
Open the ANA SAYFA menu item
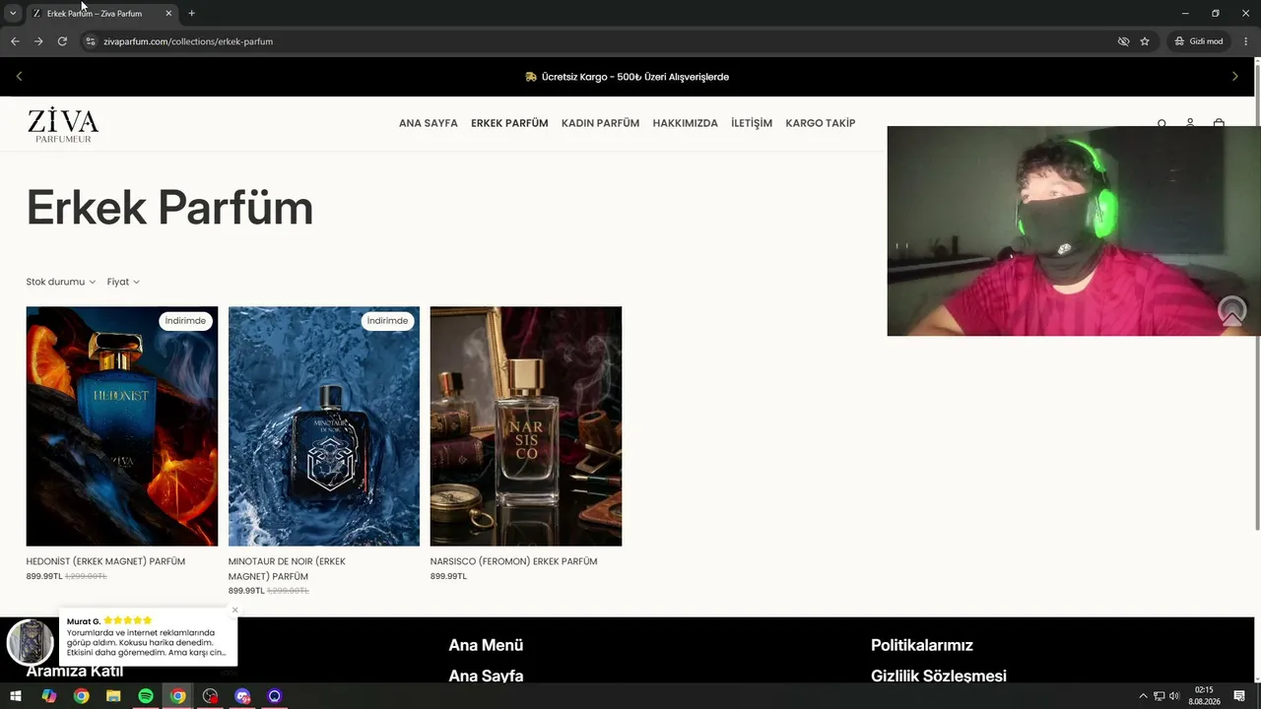click(x=429, y=123)
